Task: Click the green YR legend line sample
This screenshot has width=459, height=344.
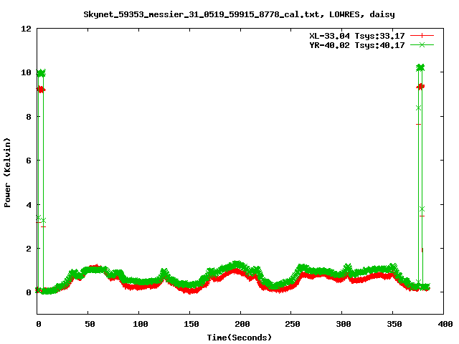Action: [422, 44]
